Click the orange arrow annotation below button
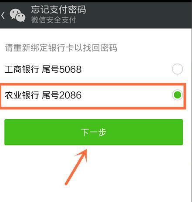Viewport: 192px width, 202px height. point(76,167)
